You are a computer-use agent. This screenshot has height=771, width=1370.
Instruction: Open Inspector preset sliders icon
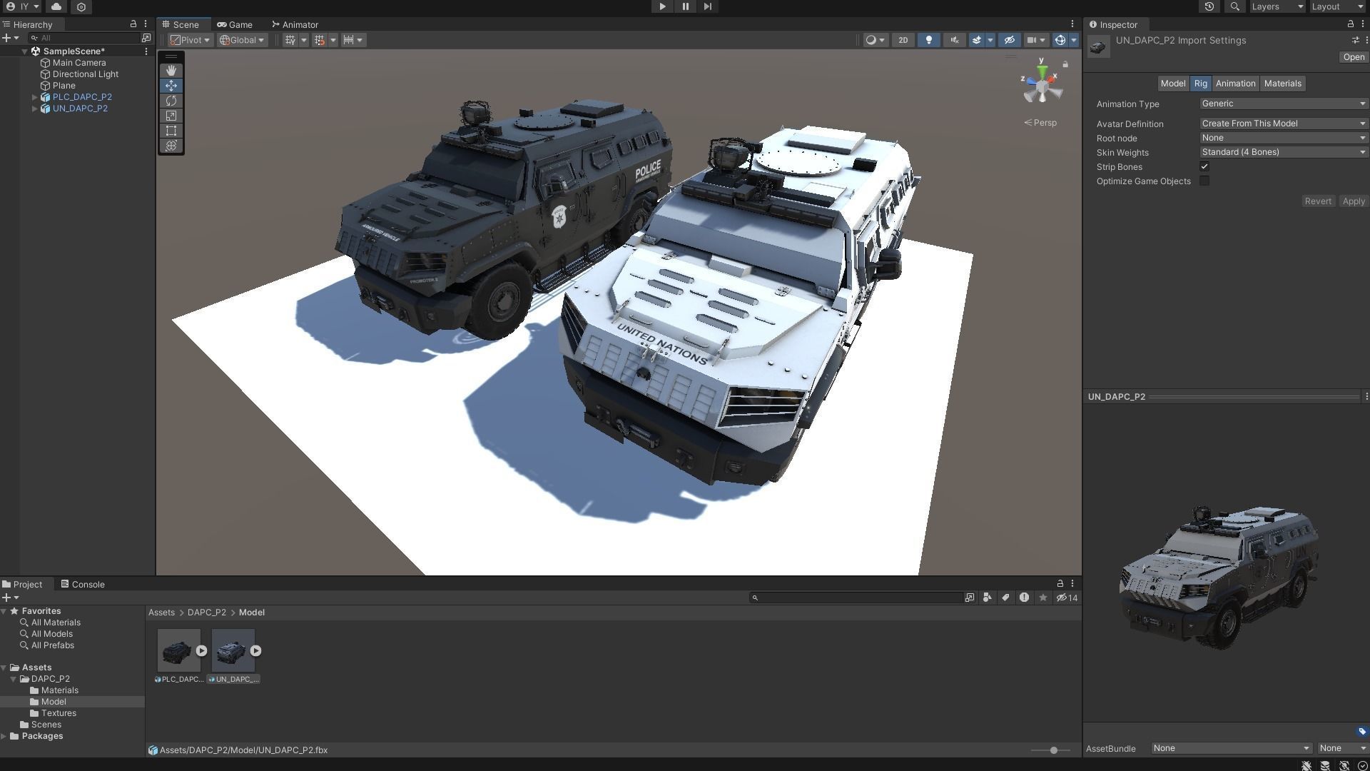click(x=1355, y=41)
